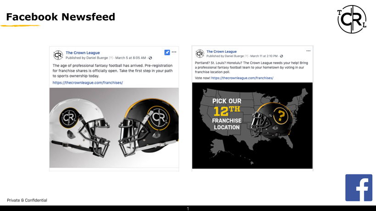Screen dimensions: 376x211
Task: Click the large Facebook logo icon
Action: click(359, 188)
